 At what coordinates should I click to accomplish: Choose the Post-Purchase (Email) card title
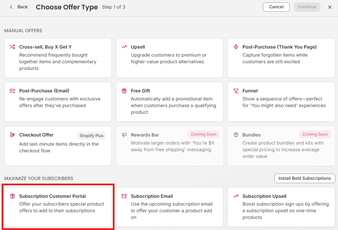[44, 91]
